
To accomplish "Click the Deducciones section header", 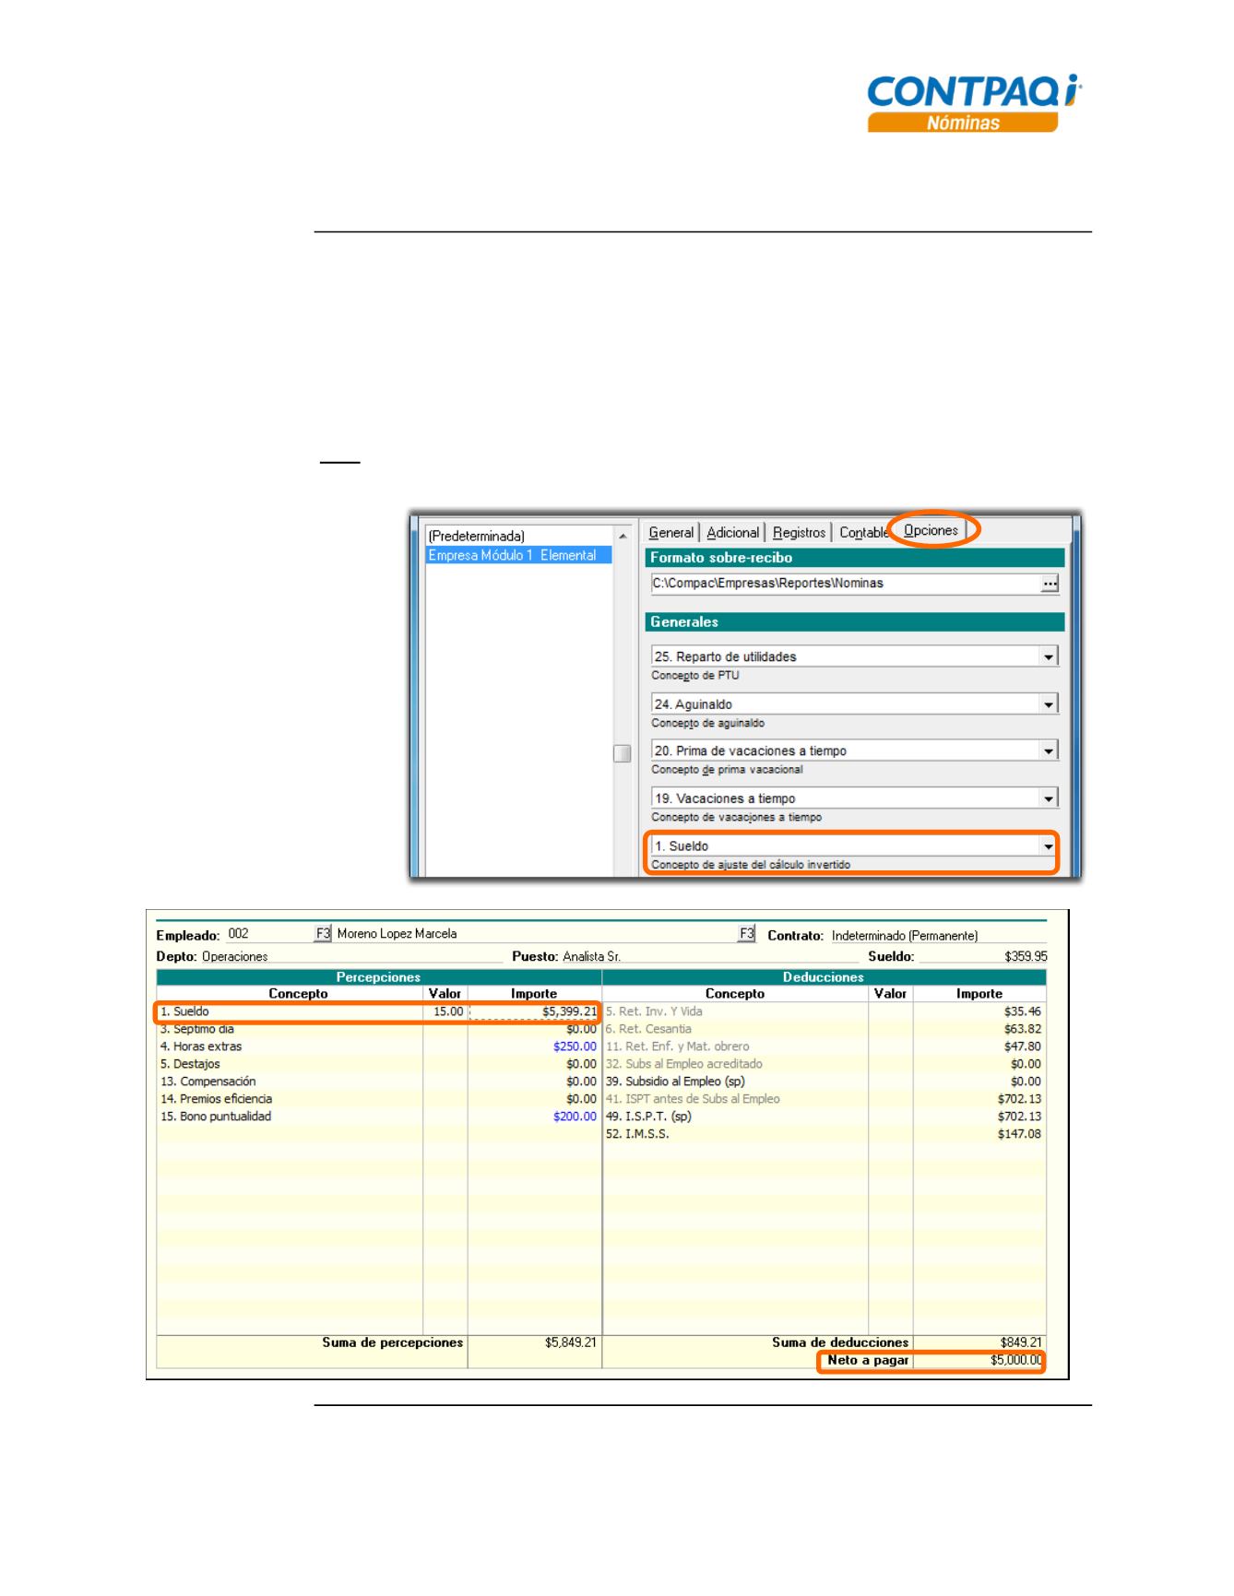I will tap(824, 977).
